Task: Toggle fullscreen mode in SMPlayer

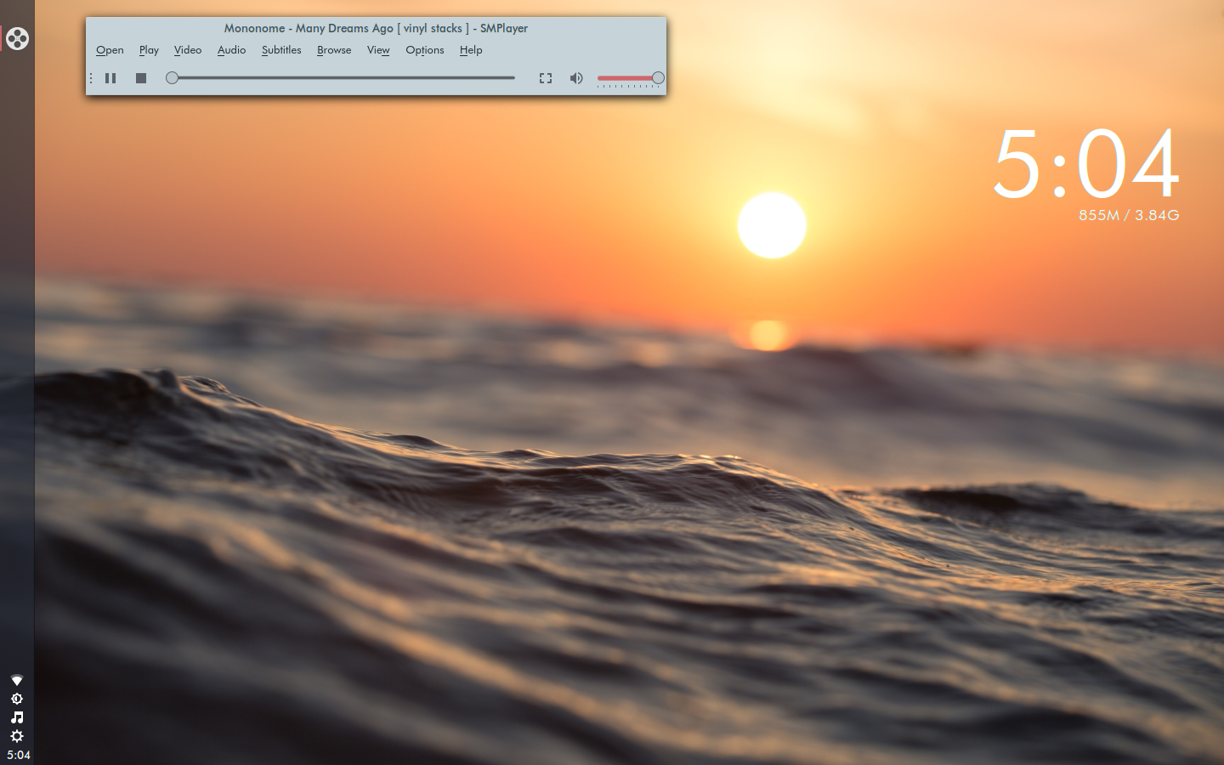Action: coord(546,78)
